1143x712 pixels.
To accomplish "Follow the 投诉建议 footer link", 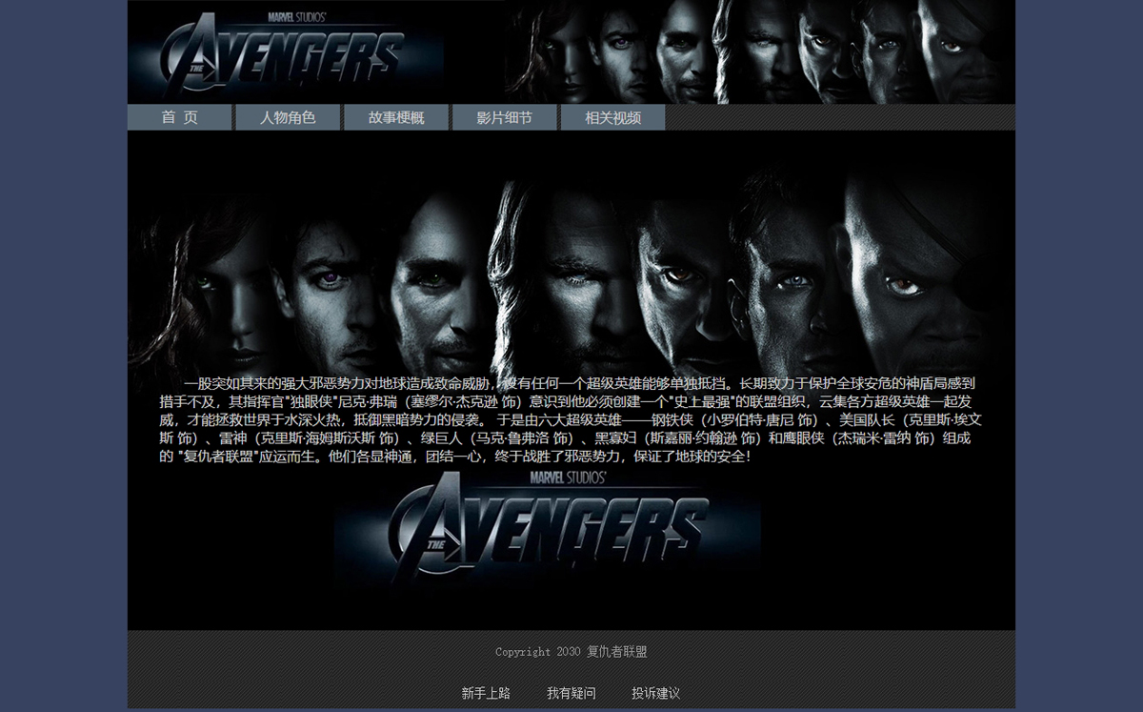I will point(656,693).
